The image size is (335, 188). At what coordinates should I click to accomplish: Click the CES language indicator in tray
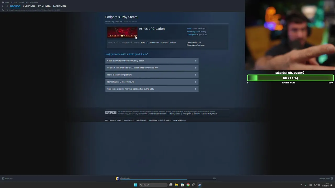click(x=311, y=185)
